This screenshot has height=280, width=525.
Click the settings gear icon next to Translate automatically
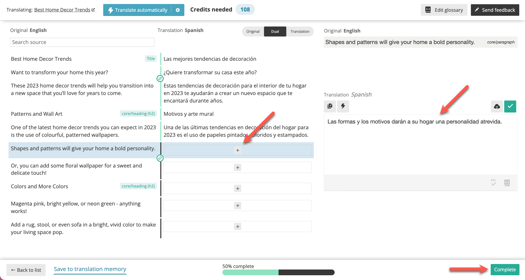pos(178,10)
